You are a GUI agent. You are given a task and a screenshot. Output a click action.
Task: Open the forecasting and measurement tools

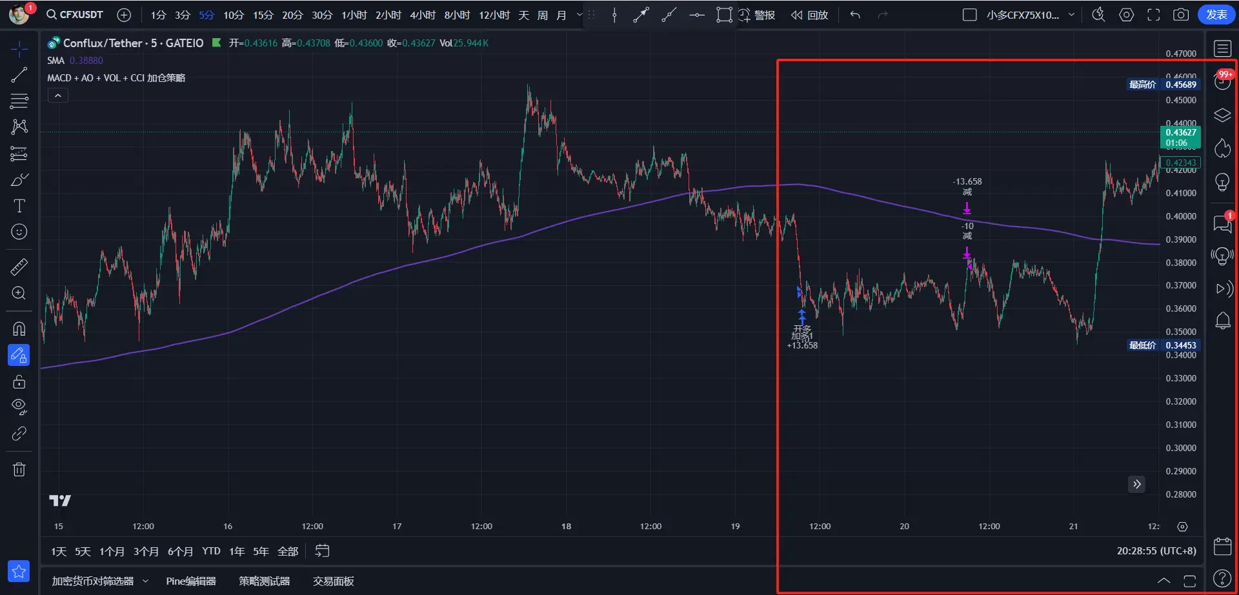pyautogui.click(x=19, y=154)
